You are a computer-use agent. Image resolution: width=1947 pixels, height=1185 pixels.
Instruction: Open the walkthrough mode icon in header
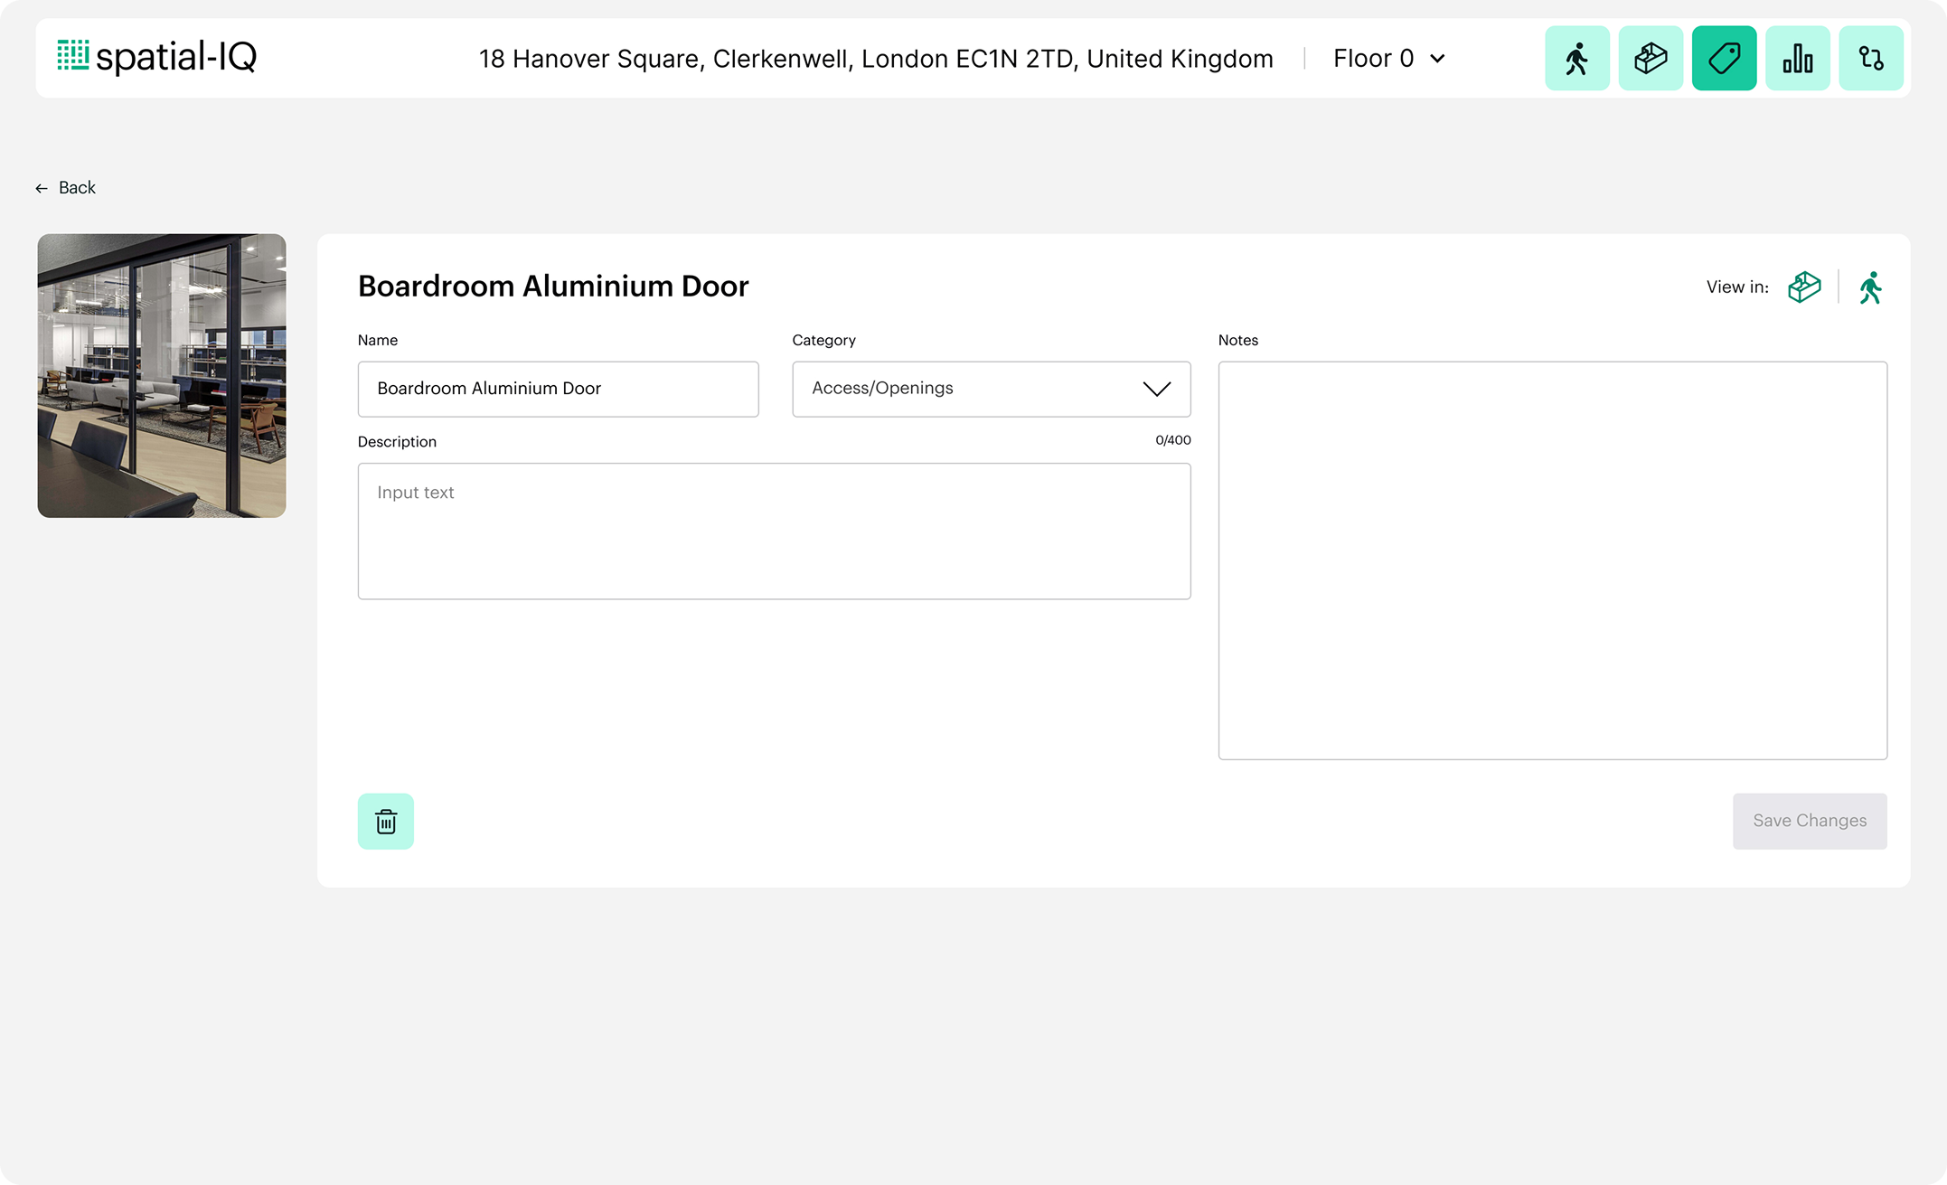(1576, 59)
